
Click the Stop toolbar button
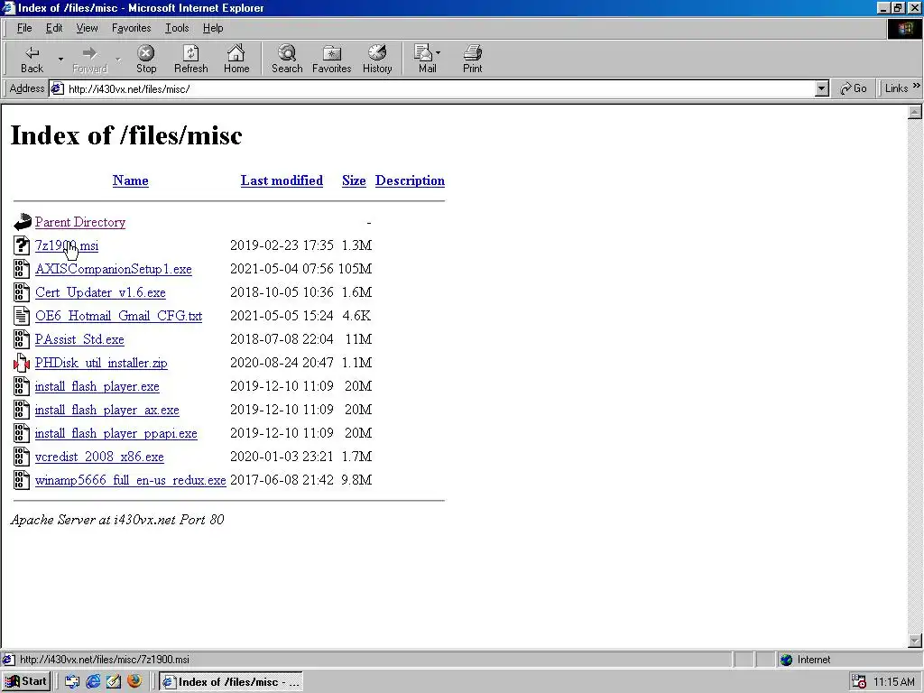pos(146,59)
